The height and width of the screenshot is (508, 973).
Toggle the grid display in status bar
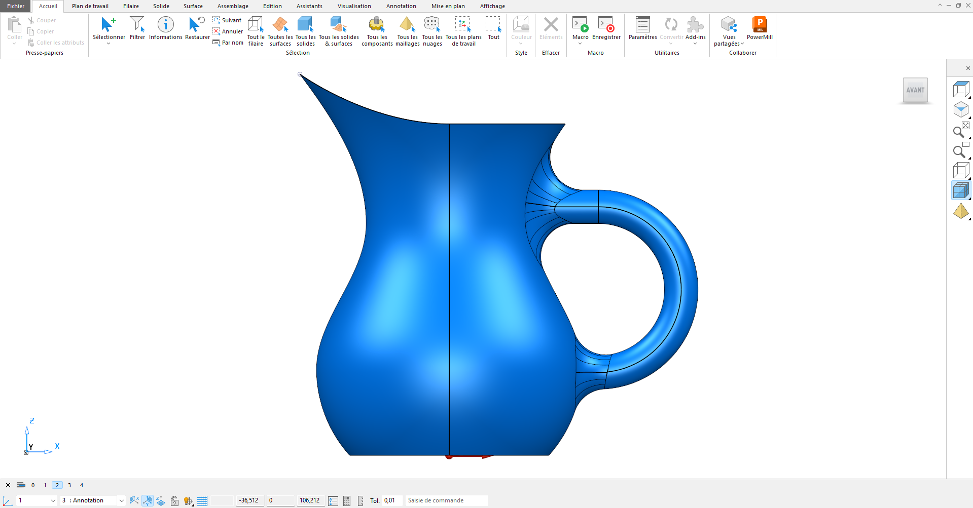pyautogui.click(x=202, y=500)
